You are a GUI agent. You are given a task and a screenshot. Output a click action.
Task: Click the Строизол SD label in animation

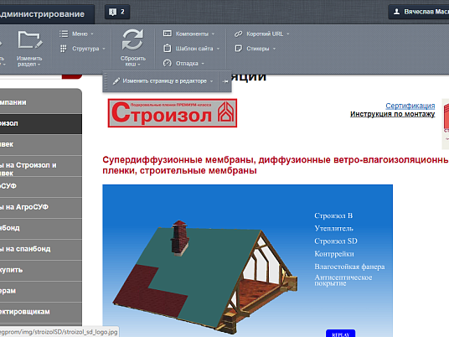[336, 241]
